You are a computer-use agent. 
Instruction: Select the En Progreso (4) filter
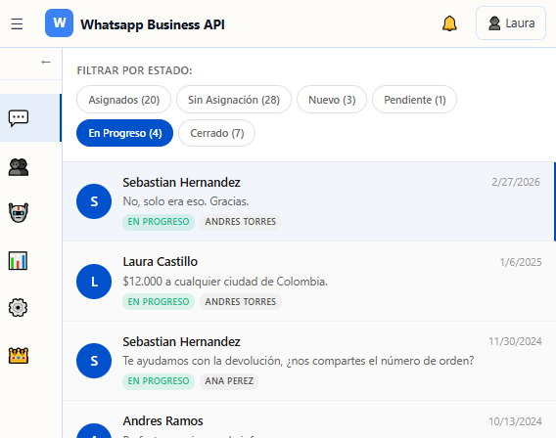(x=125, y=133)
